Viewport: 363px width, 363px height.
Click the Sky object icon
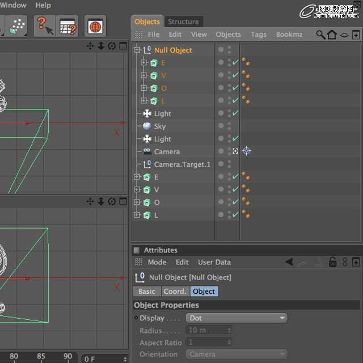pyautogui.click(x=147, y=126)
